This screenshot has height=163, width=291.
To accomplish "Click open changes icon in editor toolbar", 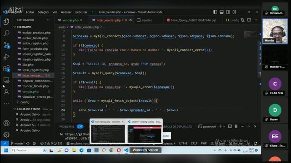I will (242, 20).
